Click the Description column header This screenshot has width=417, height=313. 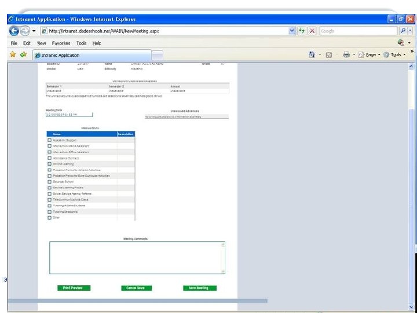pyautogui.click(x=126, y=134)
